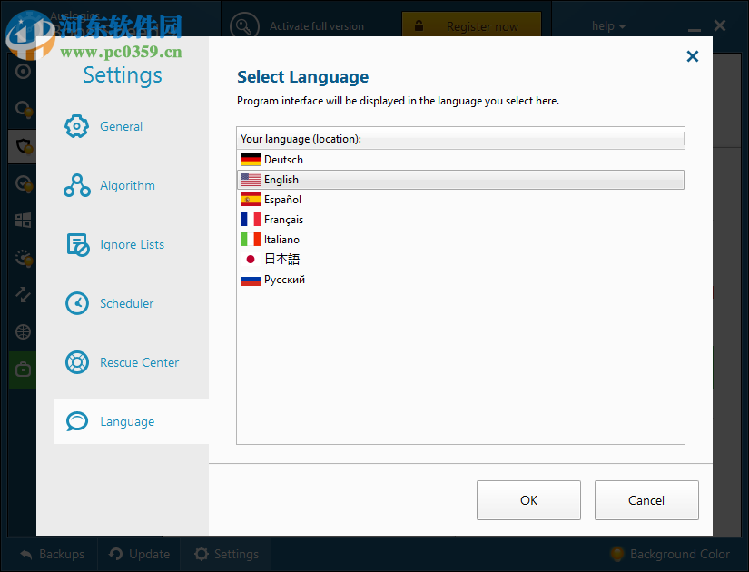Click the key magnifier activation icon
The image size is (749, 572).
pos(244,26)
